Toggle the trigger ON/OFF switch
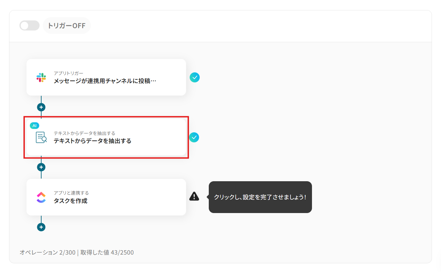 [29, 25]
